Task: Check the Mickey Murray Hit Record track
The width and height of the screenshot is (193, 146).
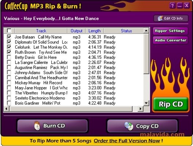Action: [x=9, y=83]
